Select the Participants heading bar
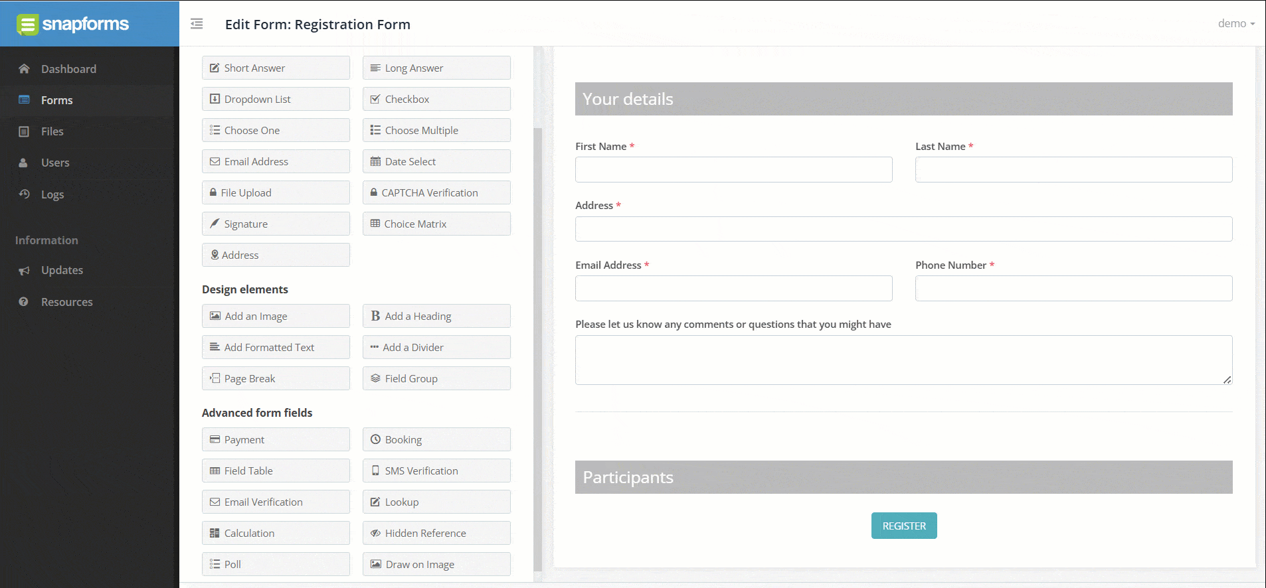The height and width of the screenshot is (588, 1266). pyautogui.click(x=904, y=477)
